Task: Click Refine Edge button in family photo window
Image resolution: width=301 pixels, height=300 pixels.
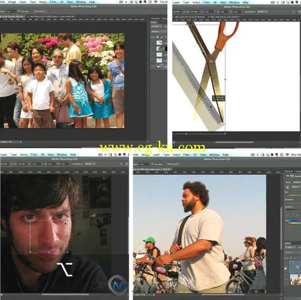Action: 39,11
